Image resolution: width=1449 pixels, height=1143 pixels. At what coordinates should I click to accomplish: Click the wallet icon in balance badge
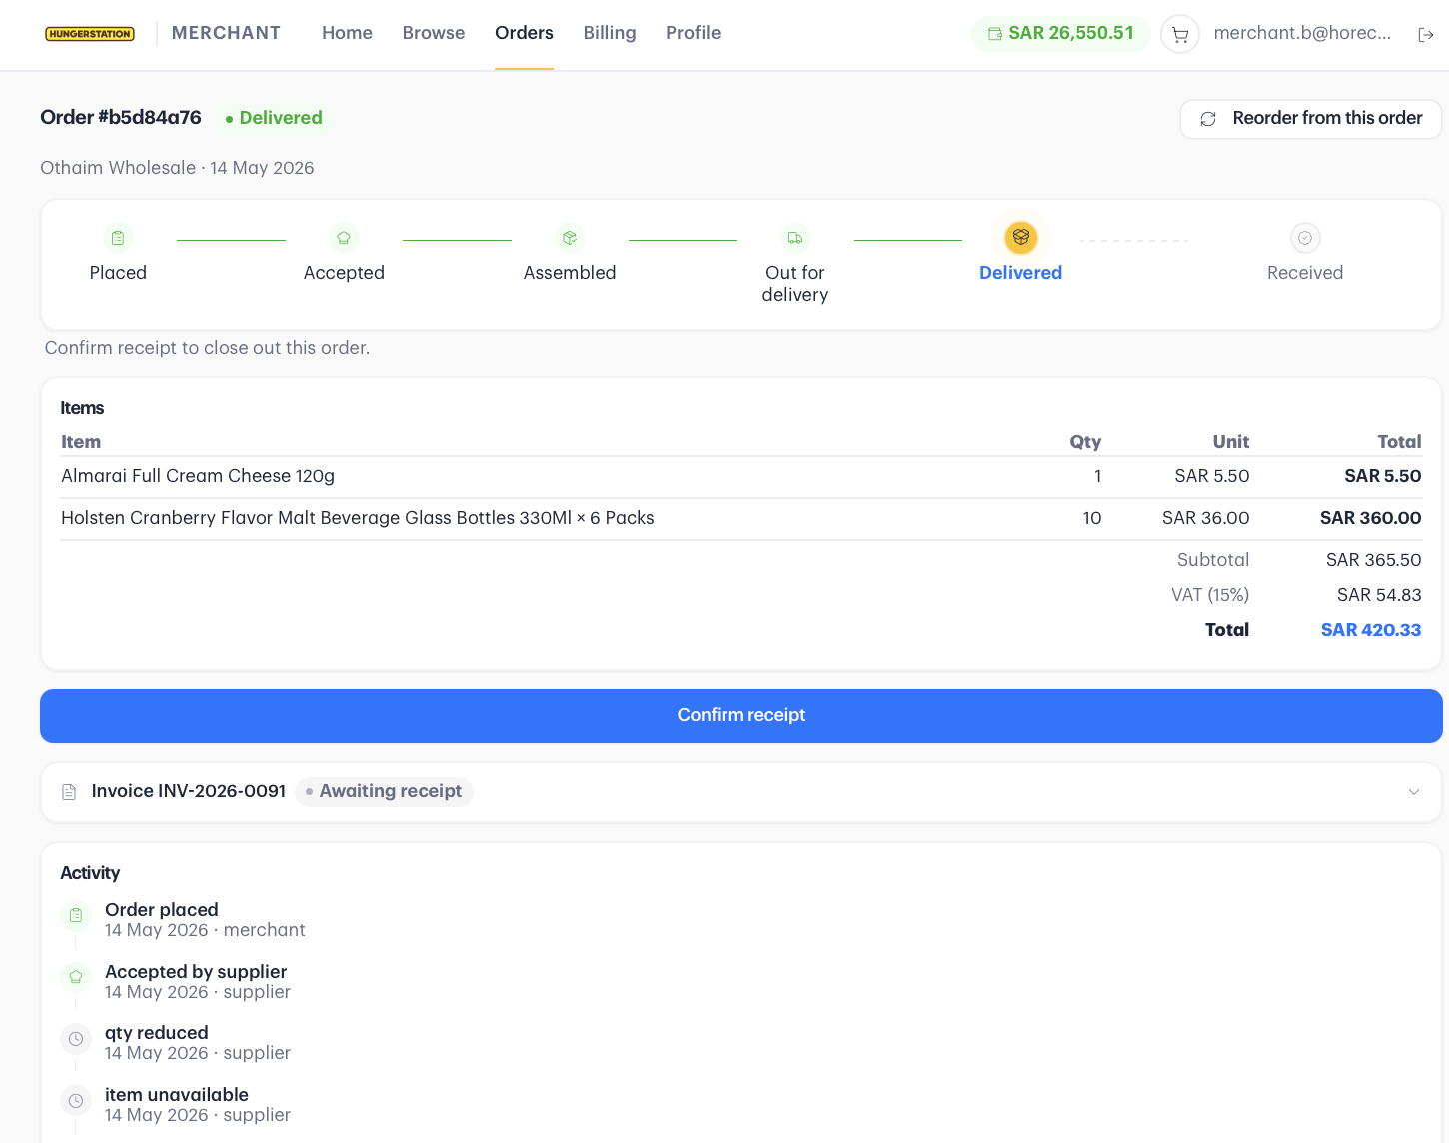(995, 34)
